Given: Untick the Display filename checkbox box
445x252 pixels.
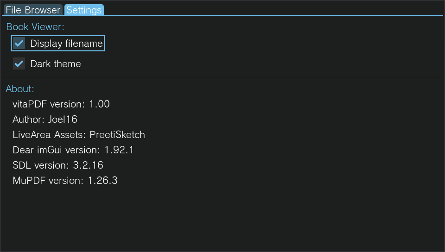Looking at the screenshot, I should click(19, 44).
